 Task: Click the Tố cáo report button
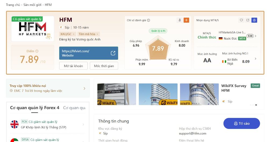tap(242, 124)
